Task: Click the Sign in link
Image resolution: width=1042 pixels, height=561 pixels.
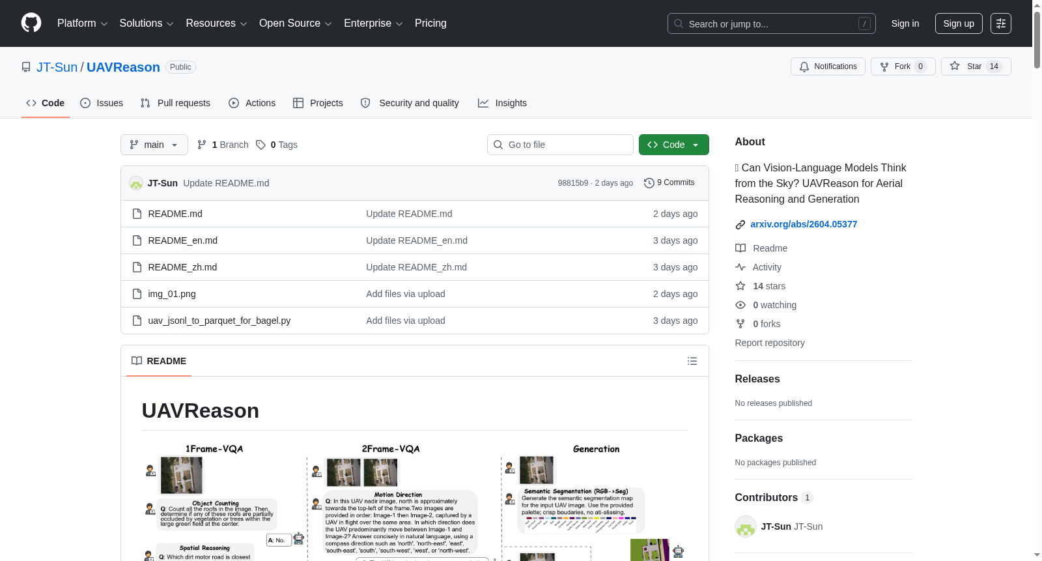Action: 905,23
